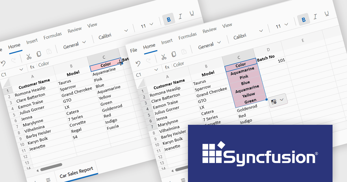Cut selection in the right spreadsheet window
The image size is (347, 182).
click(164, 56)
